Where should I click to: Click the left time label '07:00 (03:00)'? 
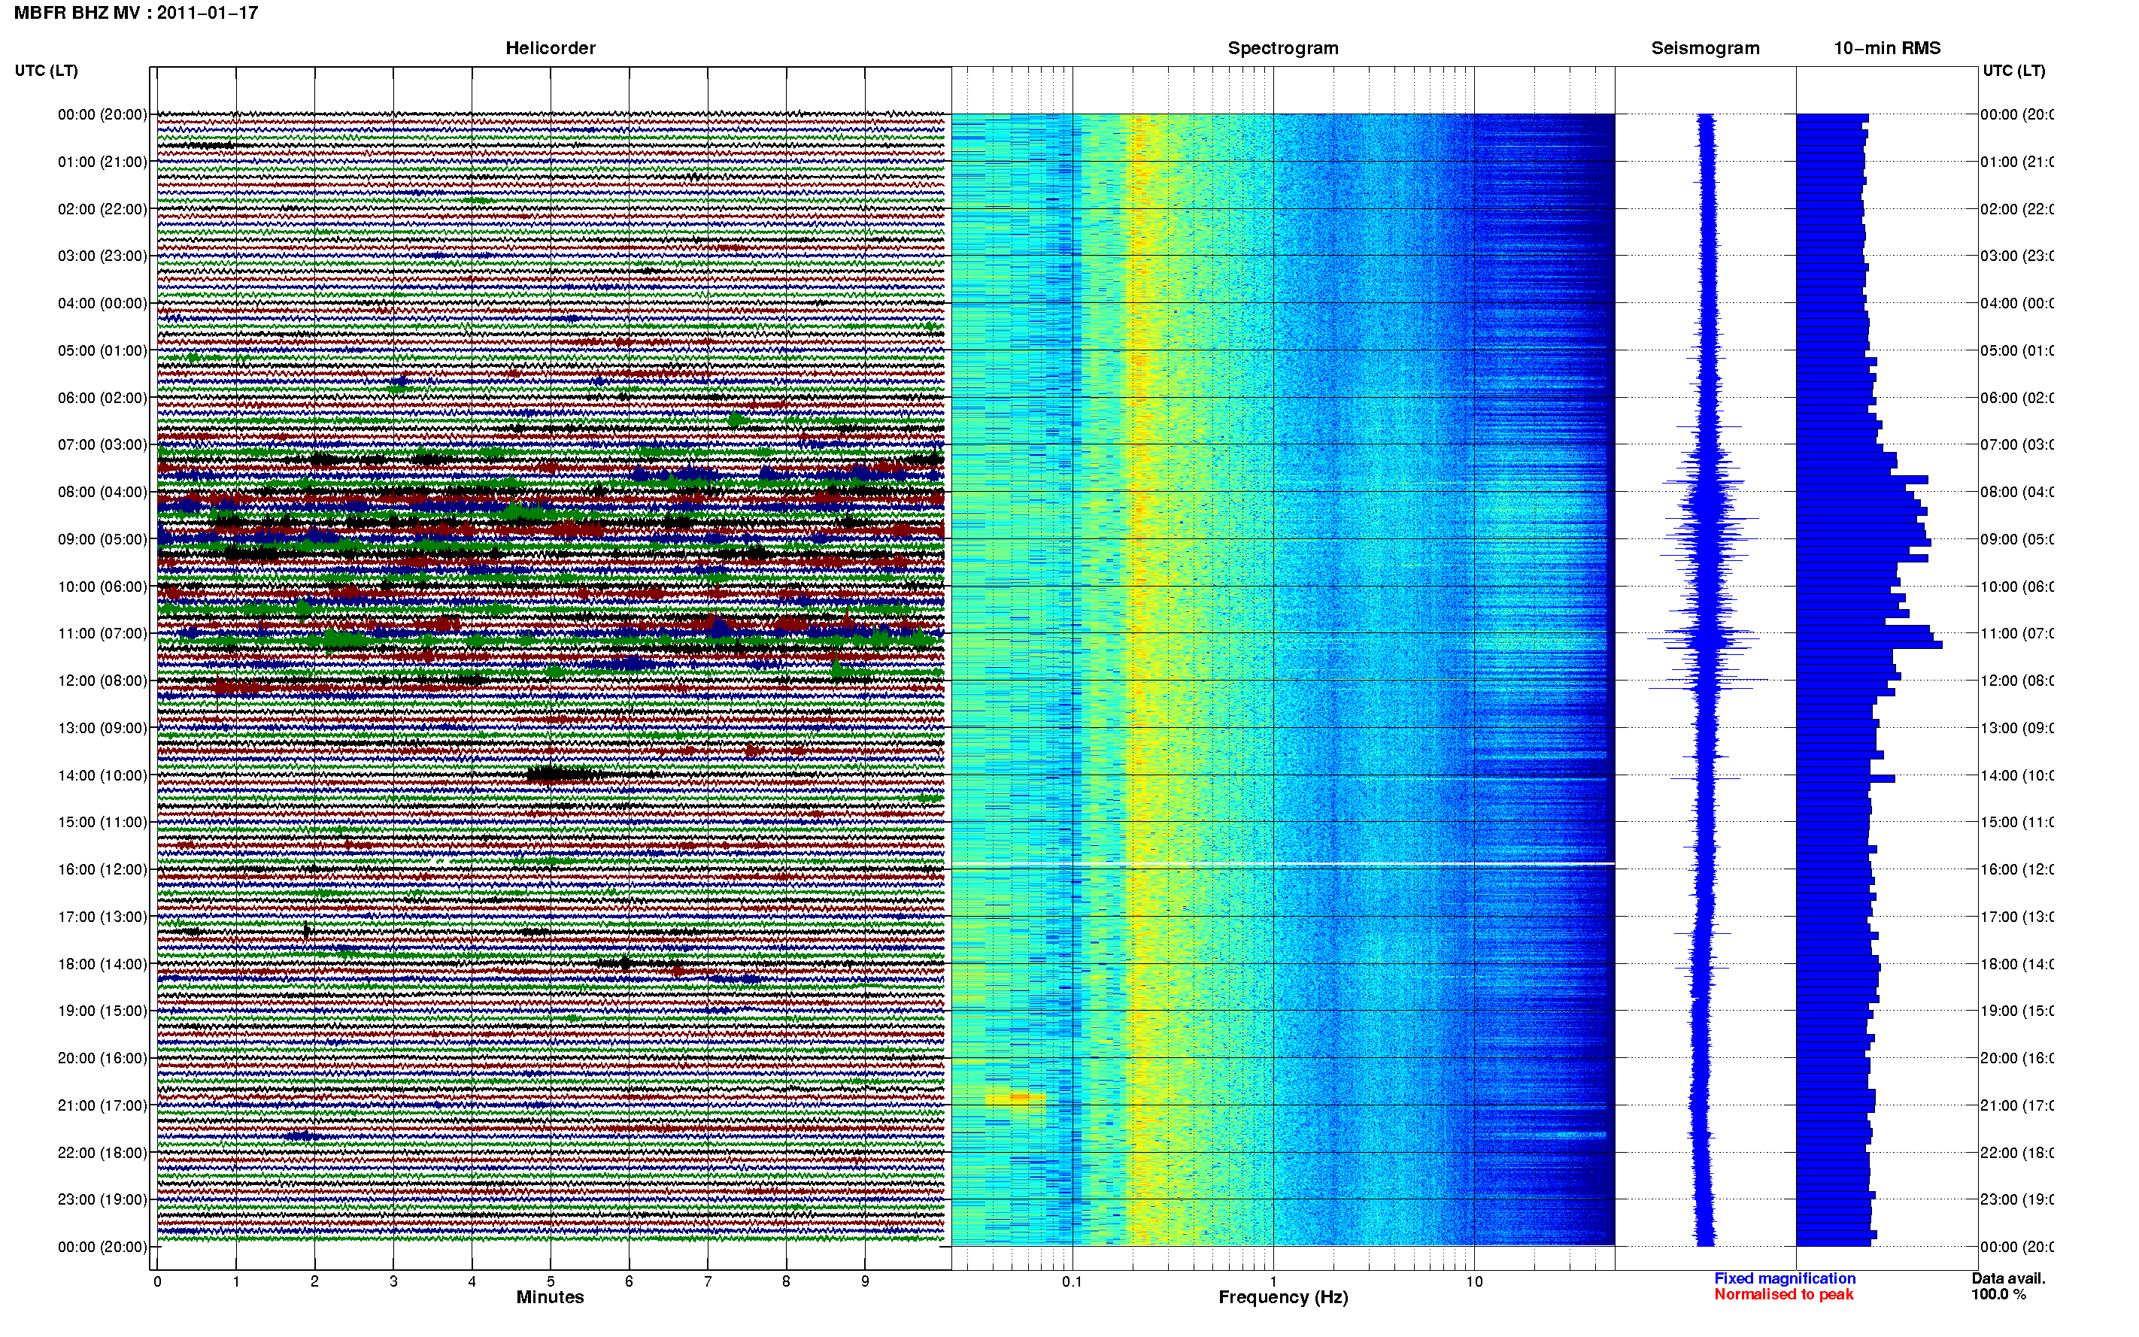[x=102, y=444]
